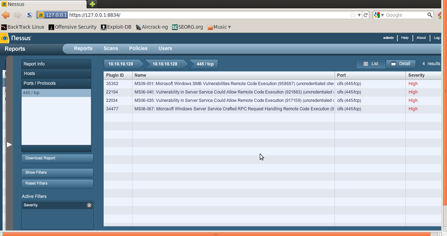The image size is (447, 236).
Task: Select plugin 22194 MS06-040 row
Action: pos(272,92)
